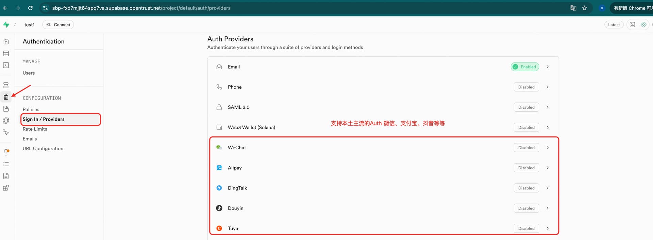The height and width of the screenshot is (240, 653).
Task: Open Policies configuration page
Action: (31, 109)
